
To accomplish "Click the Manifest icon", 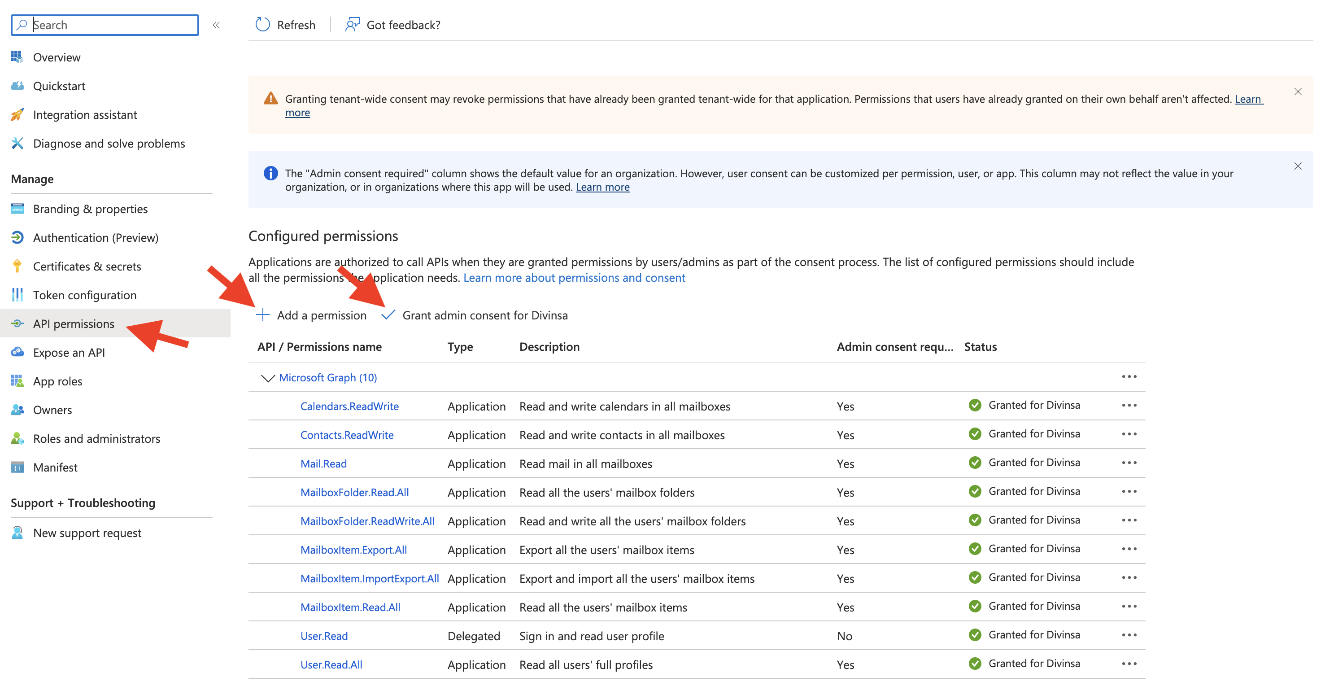I will click(x=17, y=467).
